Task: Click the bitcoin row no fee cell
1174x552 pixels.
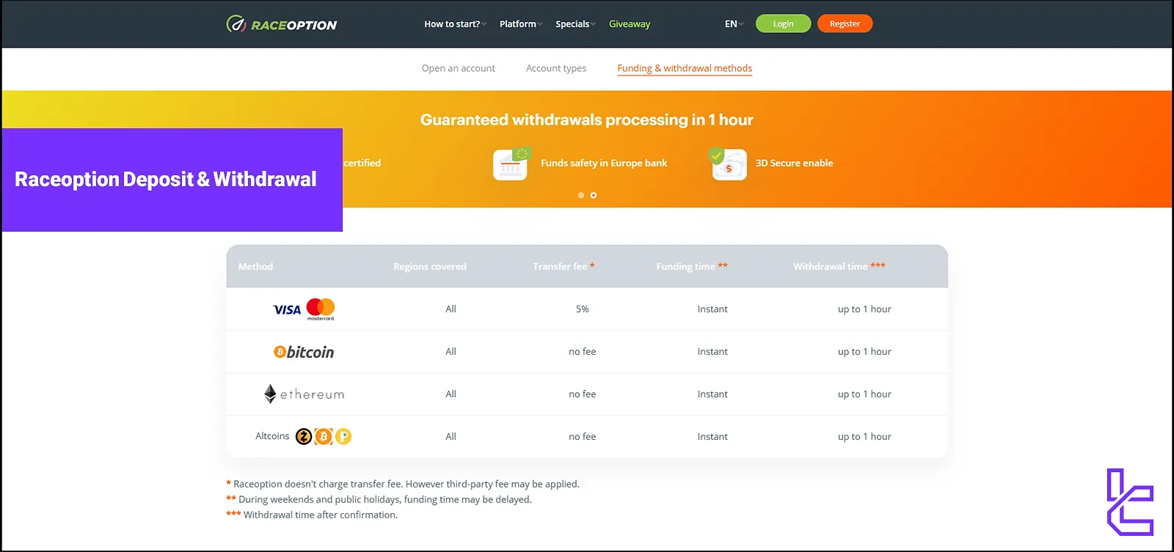Action: point(583,352)
